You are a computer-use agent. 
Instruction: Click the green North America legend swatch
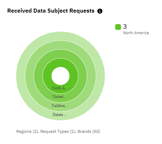118,27
